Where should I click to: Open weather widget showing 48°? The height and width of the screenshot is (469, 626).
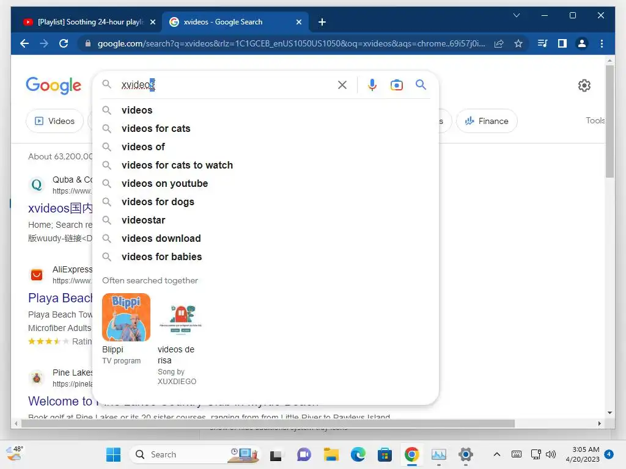[x=15, y=454]
